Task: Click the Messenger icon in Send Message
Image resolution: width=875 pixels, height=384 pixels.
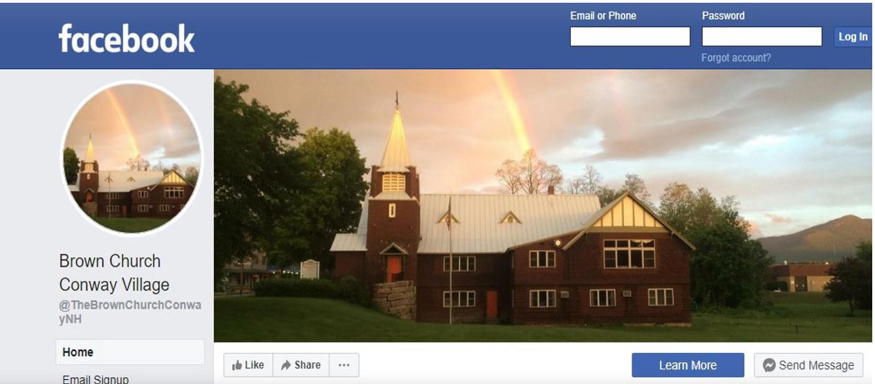Action: (x=768, y=365)
